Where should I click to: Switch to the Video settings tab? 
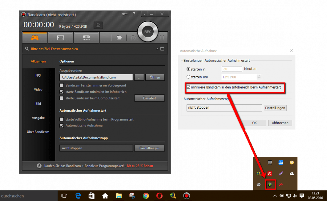38,89
